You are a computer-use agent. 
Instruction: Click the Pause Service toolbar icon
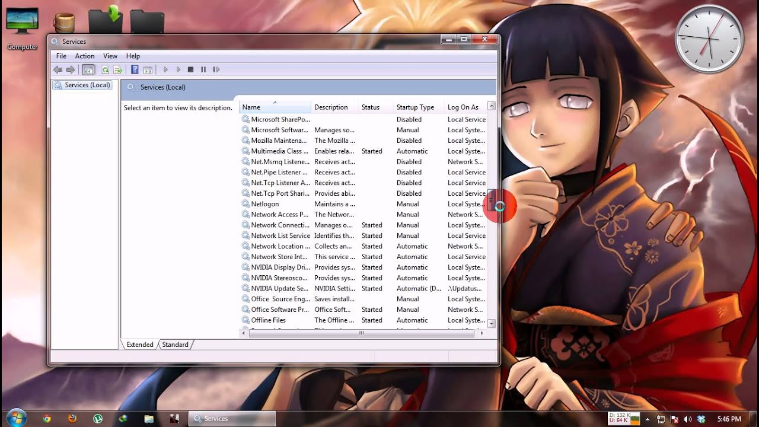click(203, 69)
